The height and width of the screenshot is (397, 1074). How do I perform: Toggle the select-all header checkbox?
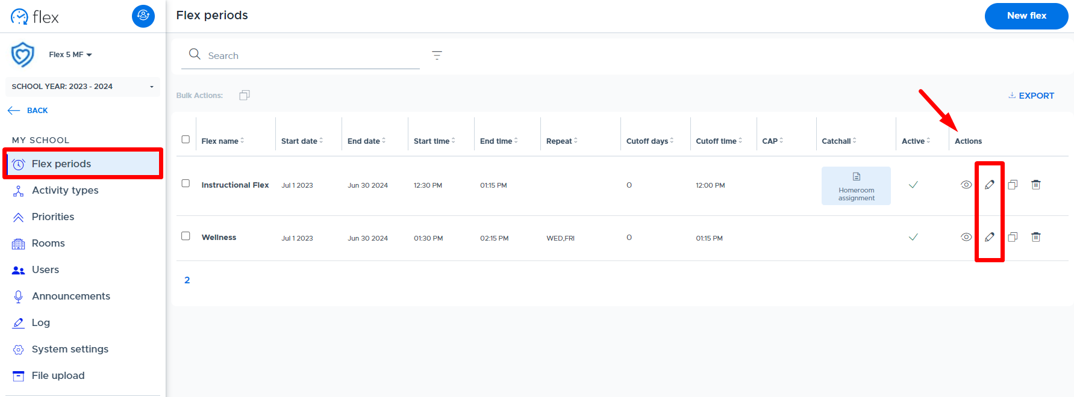[186, 140]
